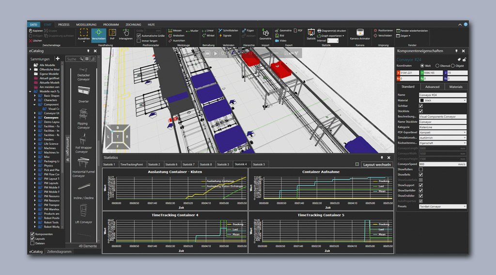Enable the ShowRollers checkbox
The image size is (496, 275).
tap(420, 169)
